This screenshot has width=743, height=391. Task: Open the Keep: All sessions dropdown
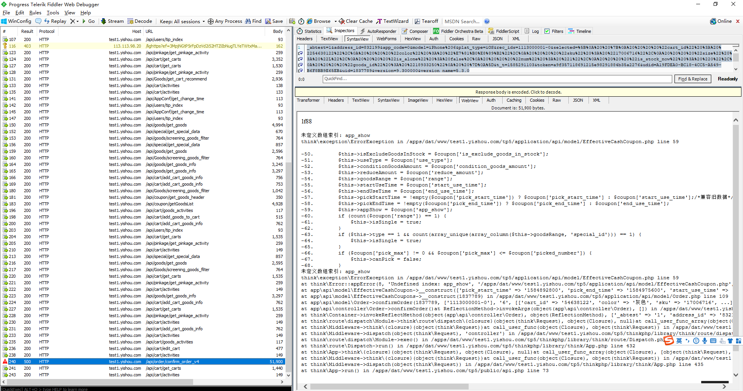click(182, 21)
